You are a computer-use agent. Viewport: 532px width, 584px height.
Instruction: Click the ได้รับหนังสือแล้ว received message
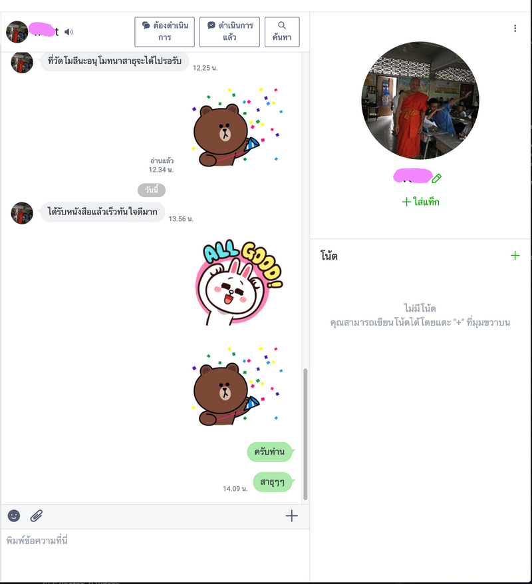(102, 212)
